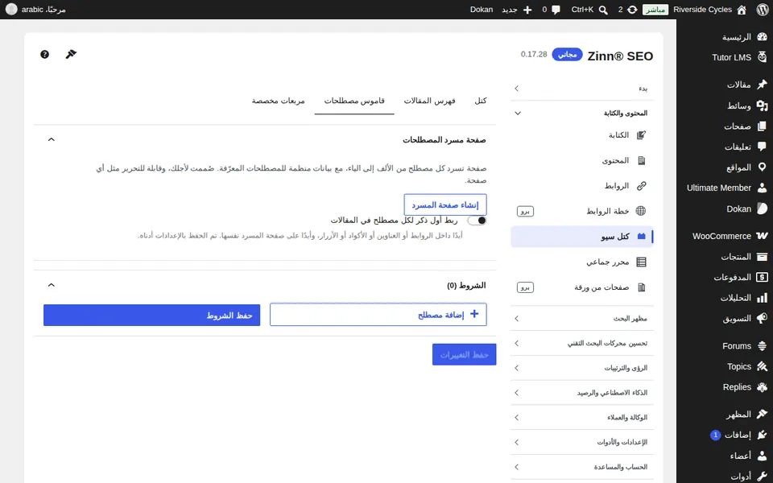Click the حفظ الشروط button
This screenshot has height=483, width=773.
pyautogui.click(x=152, y=315)
